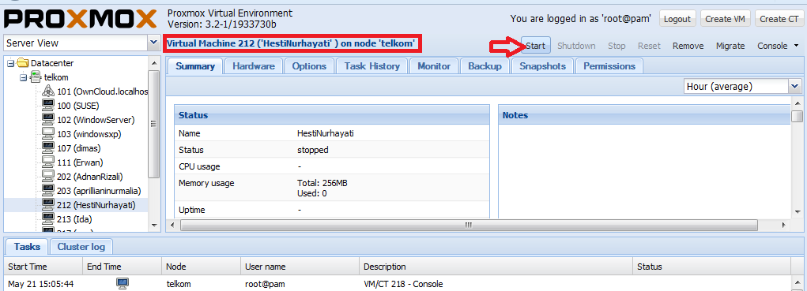Click the Logout button

677,19
